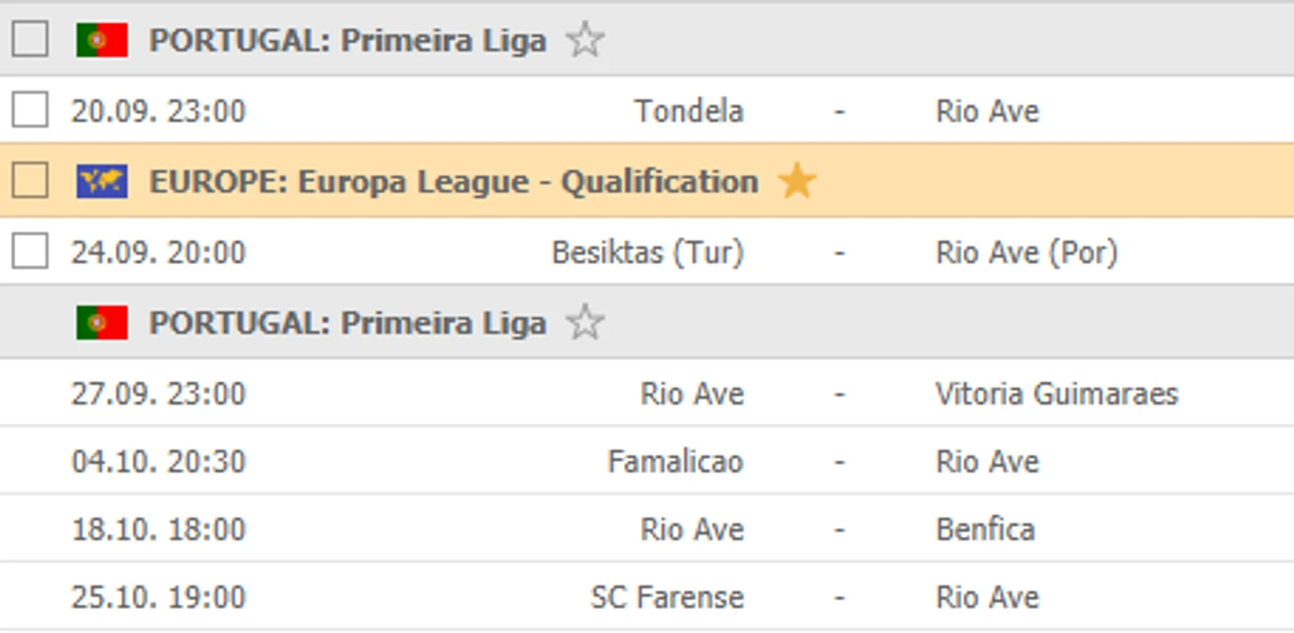Image resolution: width=1294 pixels, height=633 pixels.
Task: Tick the checkbox beside the Portugal flag
Action: pos(30,40)
